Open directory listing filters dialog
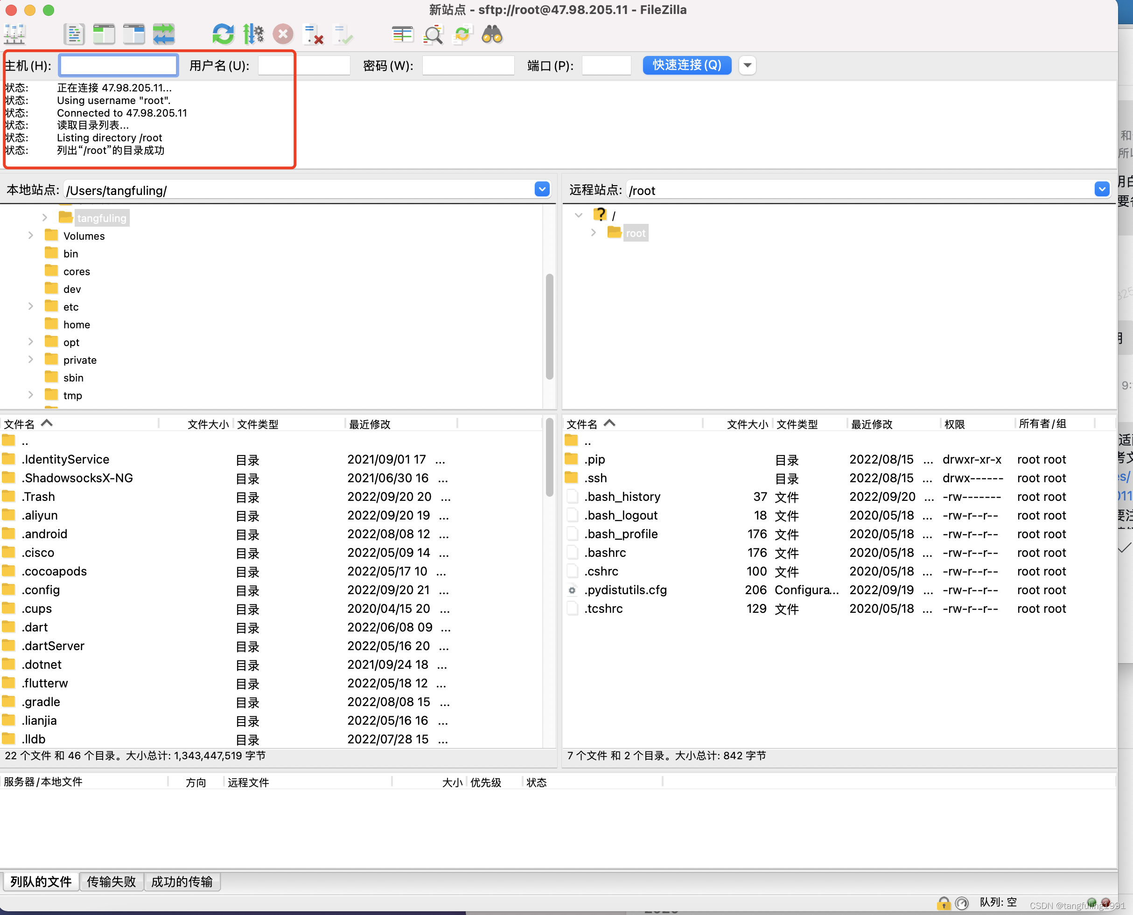Viewport: 1133px width, 915px height. click(402, 35)
